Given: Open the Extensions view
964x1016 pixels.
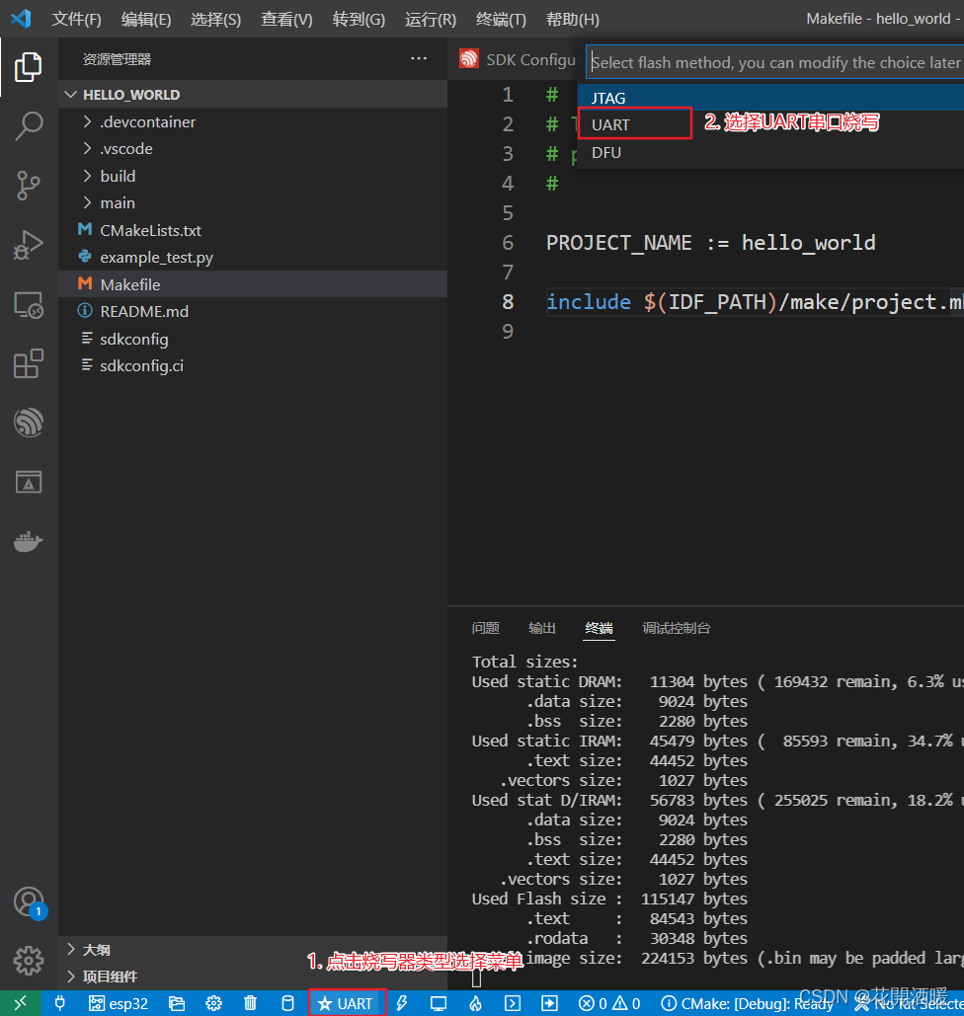Looking at the screenshot, I should (28, 363).
